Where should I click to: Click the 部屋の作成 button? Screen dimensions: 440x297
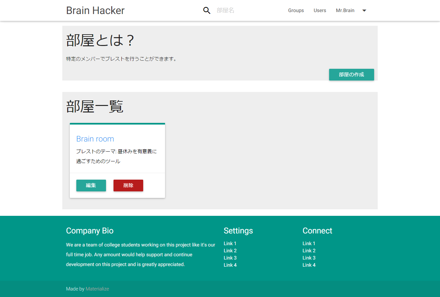point(351,75)
